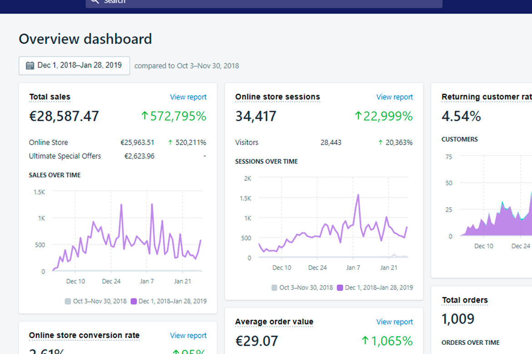Click the 1,009 total orders value

point(458,319)
